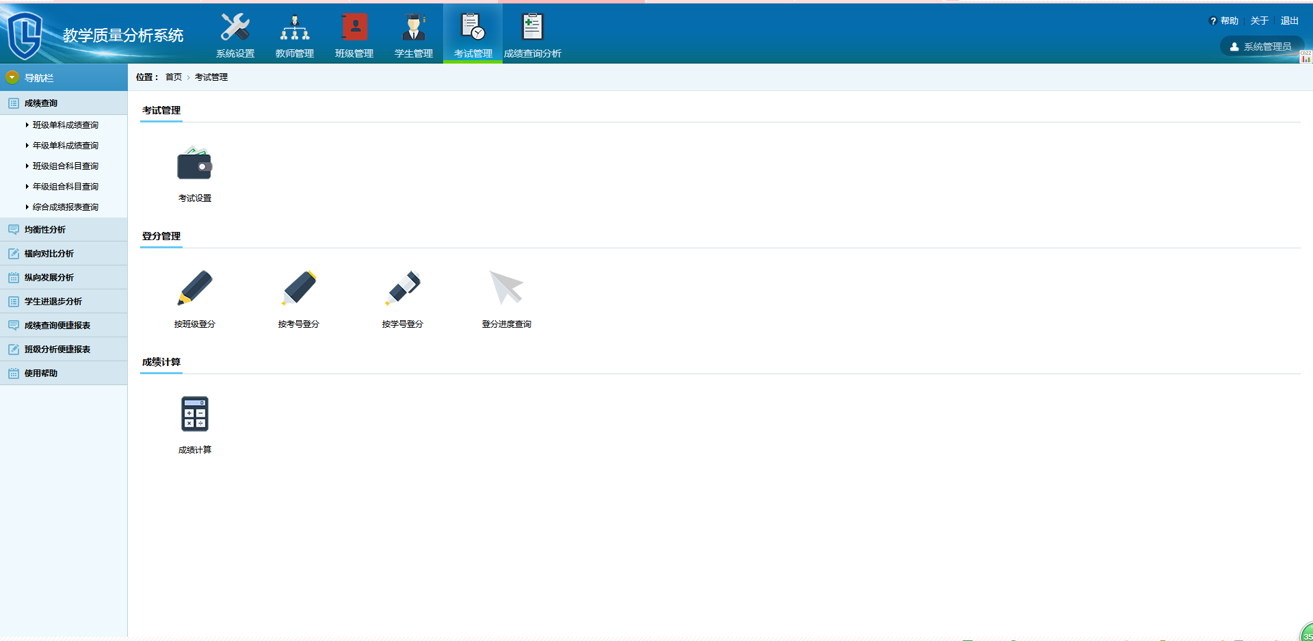Click the 使用帮助 sidebar calendar icon

click(x=13, y=374)
